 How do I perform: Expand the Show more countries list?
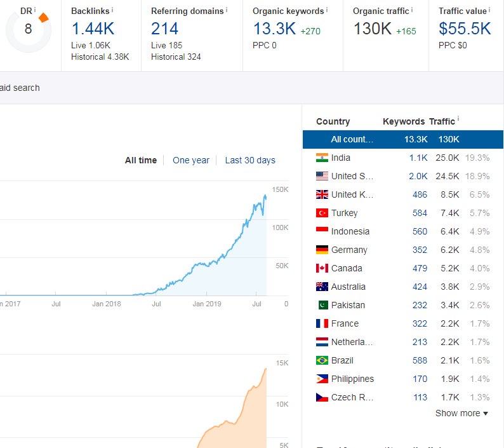[x=461, y=413]
